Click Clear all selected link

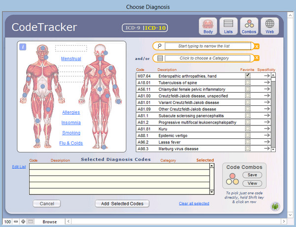pyautogui.click(x=194, y=203)
